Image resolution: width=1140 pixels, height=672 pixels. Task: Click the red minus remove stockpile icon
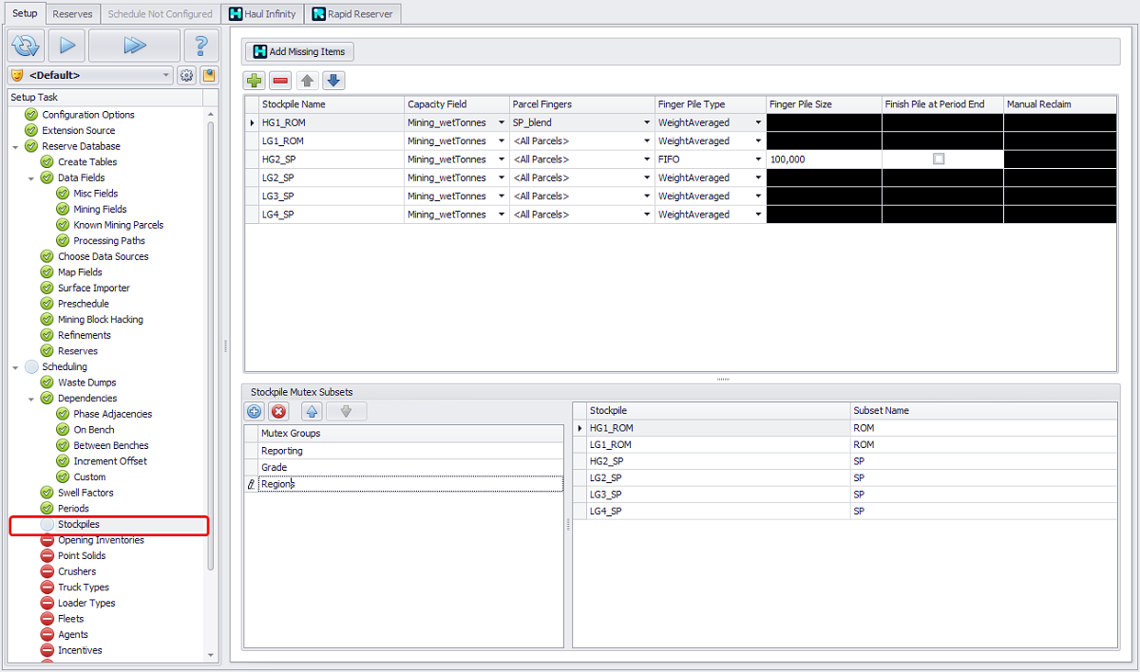pyautogui.click(x=280, y=81)
